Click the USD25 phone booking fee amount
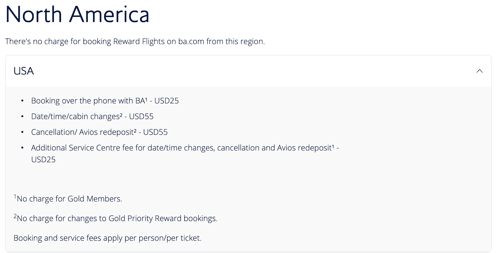The height and width of the screenshot is (253, 498). pos(167,101)
